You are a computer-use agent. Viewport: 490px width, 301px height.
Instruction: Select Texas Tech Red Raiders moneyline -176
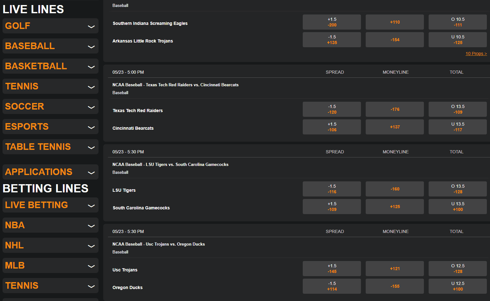(395, 109)
